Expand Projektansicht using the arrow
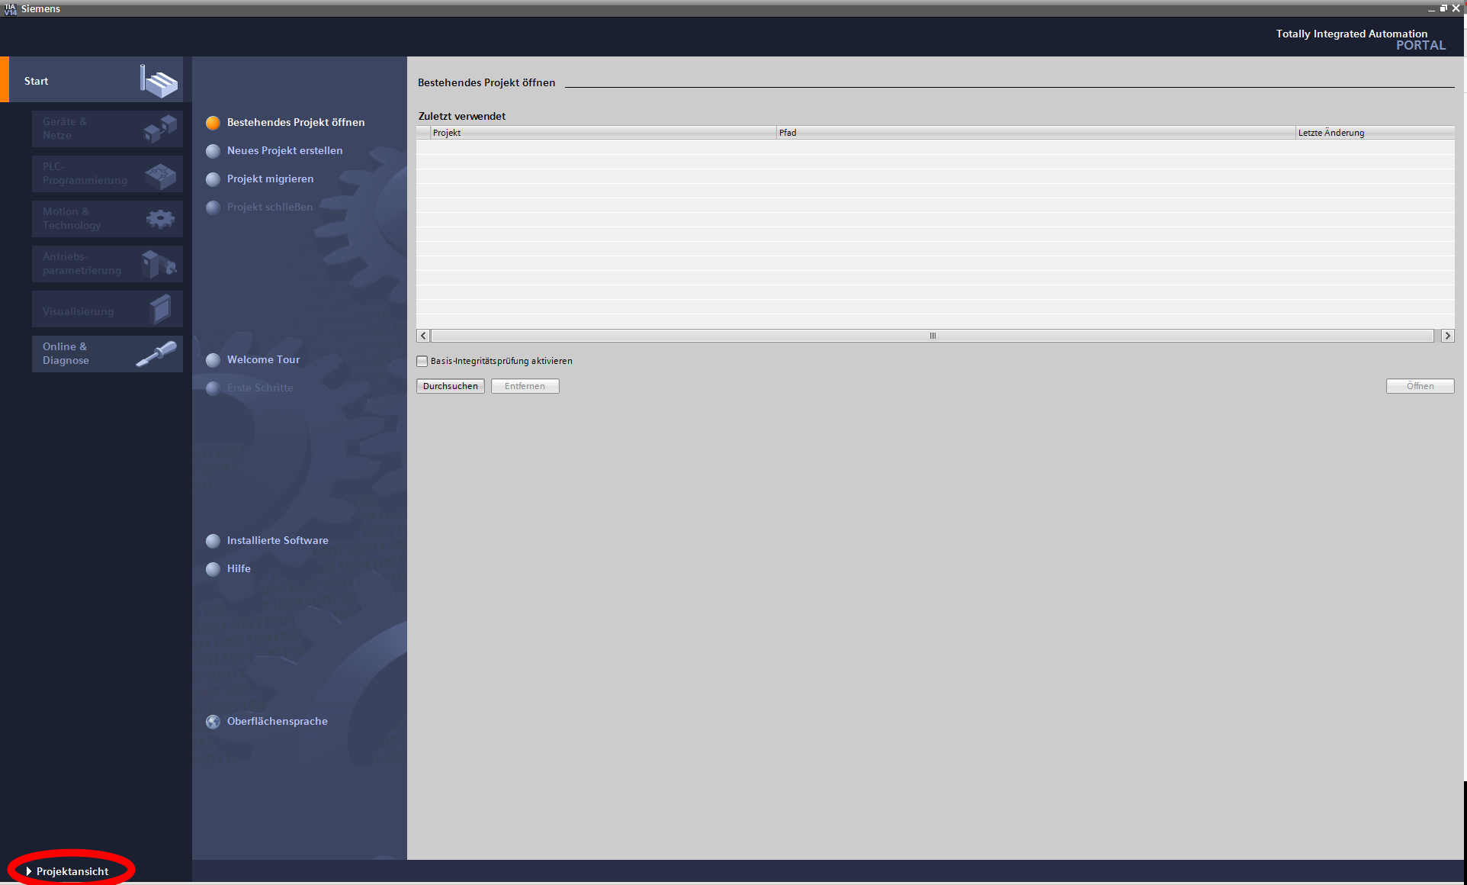This screenshot has width=1467, height=885. (29, 871)
